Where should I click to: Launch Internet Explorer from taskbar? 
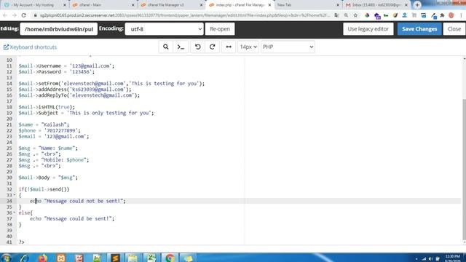25,258
